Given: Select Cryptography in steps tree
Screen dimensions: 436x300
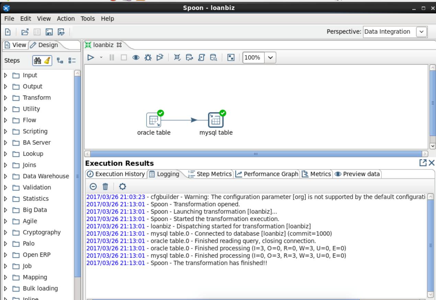Looking at the screenshot, I should click(x=42, y=232).
